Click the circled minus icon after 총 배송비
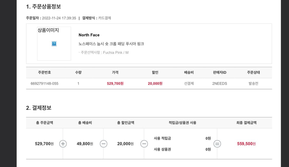Viewport: 289px width, 167px height. tap(103, 144)
